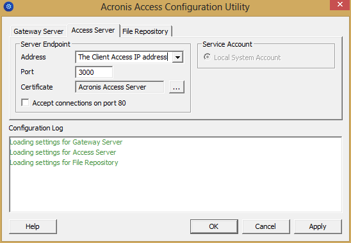Click the gear app icon in title bar
This screenshot has width=351, height=243.
[x=8, y=6]
